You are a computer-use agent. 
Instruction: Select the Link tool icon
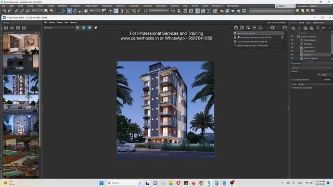(x=16, y=11)
